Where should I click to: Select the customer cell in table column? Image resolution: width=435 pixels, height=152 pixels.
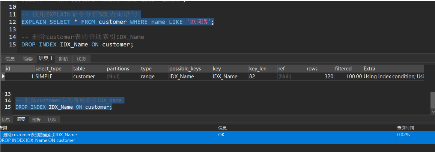pyautogui.click(x=89, y=77)
